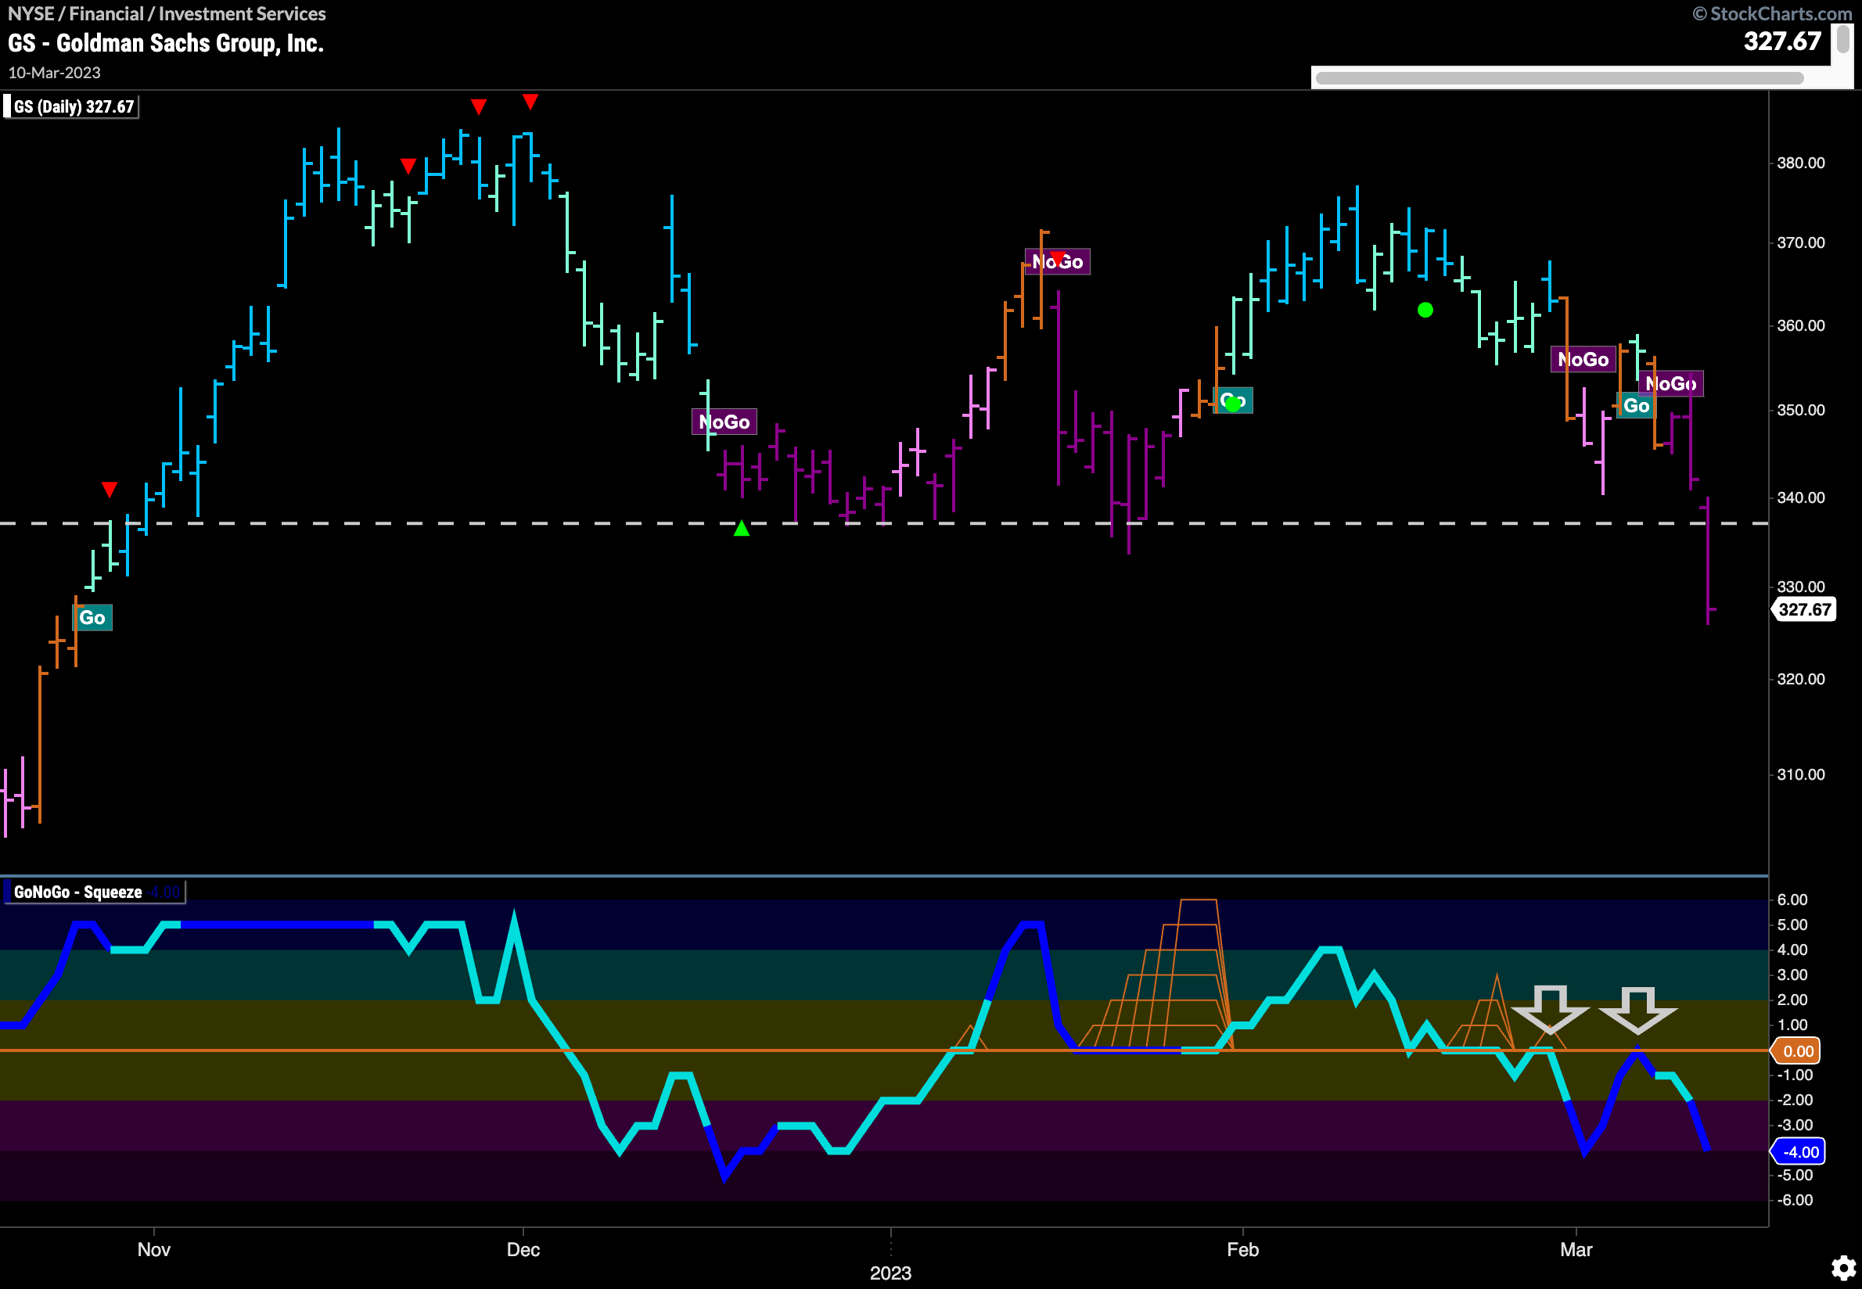
Task: Click the 6.00 oscillator axis label
Action: [x=1792, y=899]
